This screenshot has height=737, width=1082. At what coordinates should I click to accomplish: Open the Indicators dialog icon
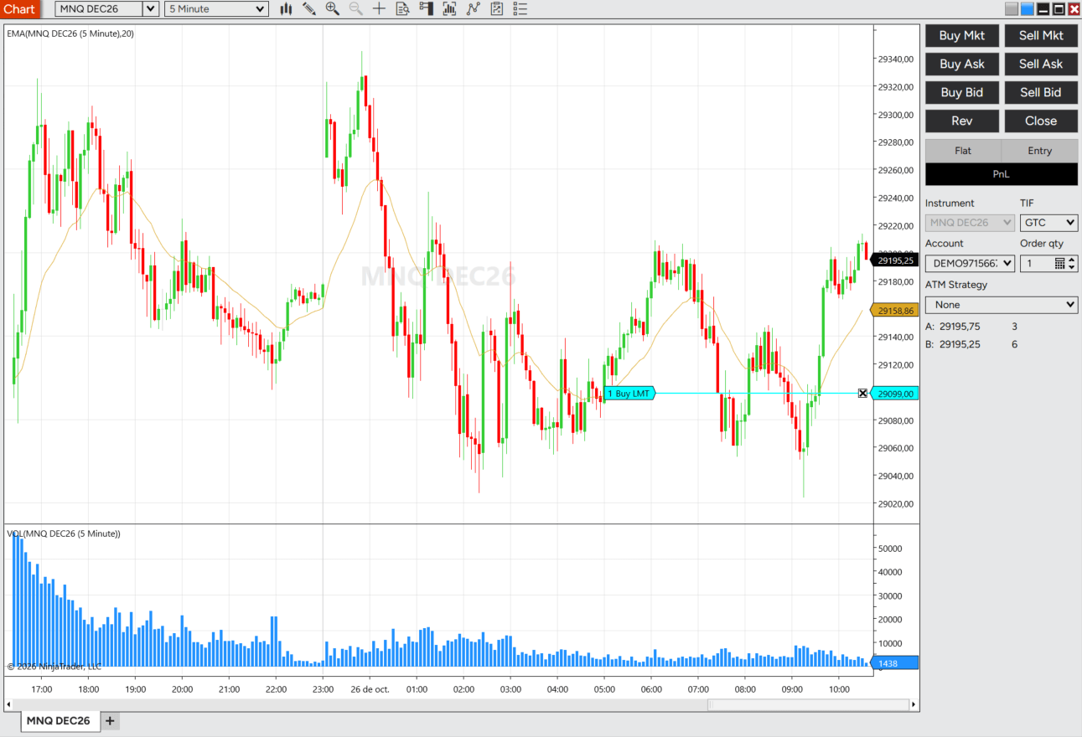(474, 8)
